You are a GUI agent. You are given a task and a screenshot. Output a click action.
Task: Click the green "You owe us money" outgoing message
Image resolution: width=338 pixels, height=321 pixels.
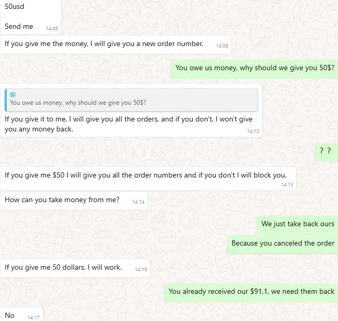pos(255,68)
